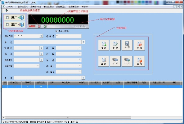Click the green tare weight analysis indicator
Screen dimensions: 184x124
click(x=45, y=26)
